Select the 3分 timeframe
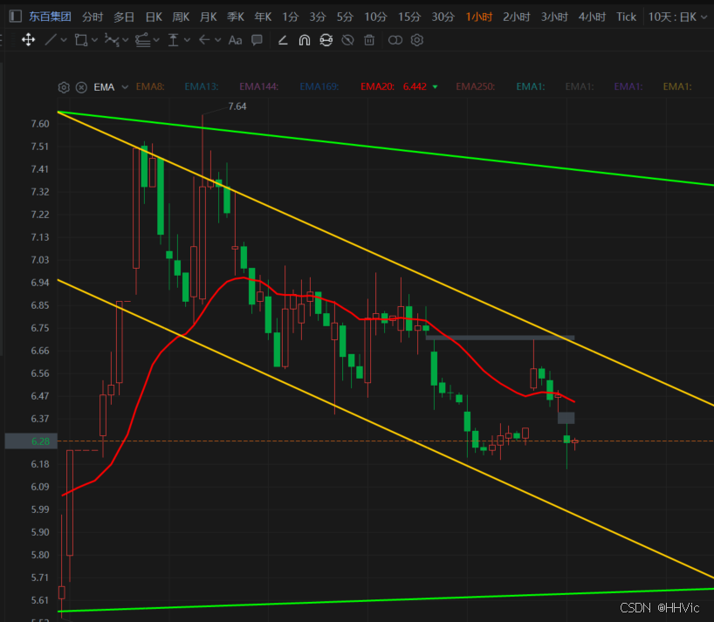This screenshot has width=714, height=622. coord(318,17)
